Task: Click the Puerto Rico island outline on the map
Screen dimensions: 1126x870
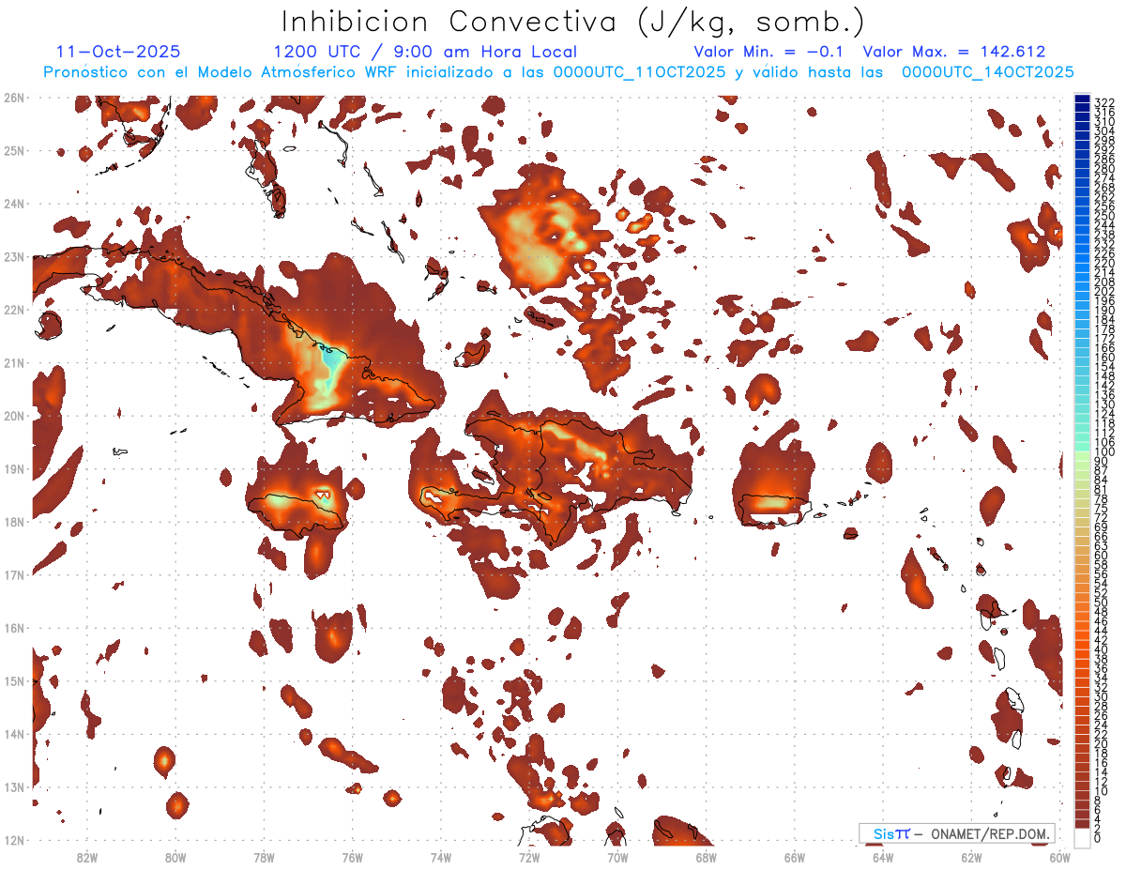Action: pos(774,510)
